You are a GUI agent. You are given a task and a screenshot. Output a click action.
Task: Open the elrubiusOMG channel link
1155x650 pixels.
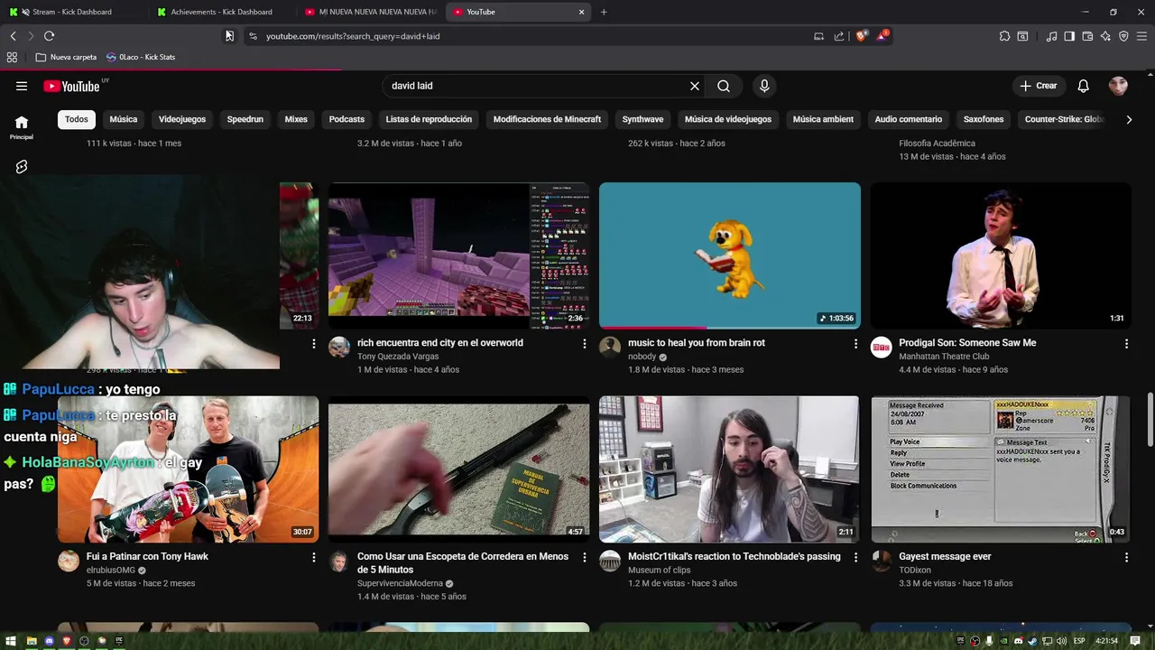tap(110, 571)
